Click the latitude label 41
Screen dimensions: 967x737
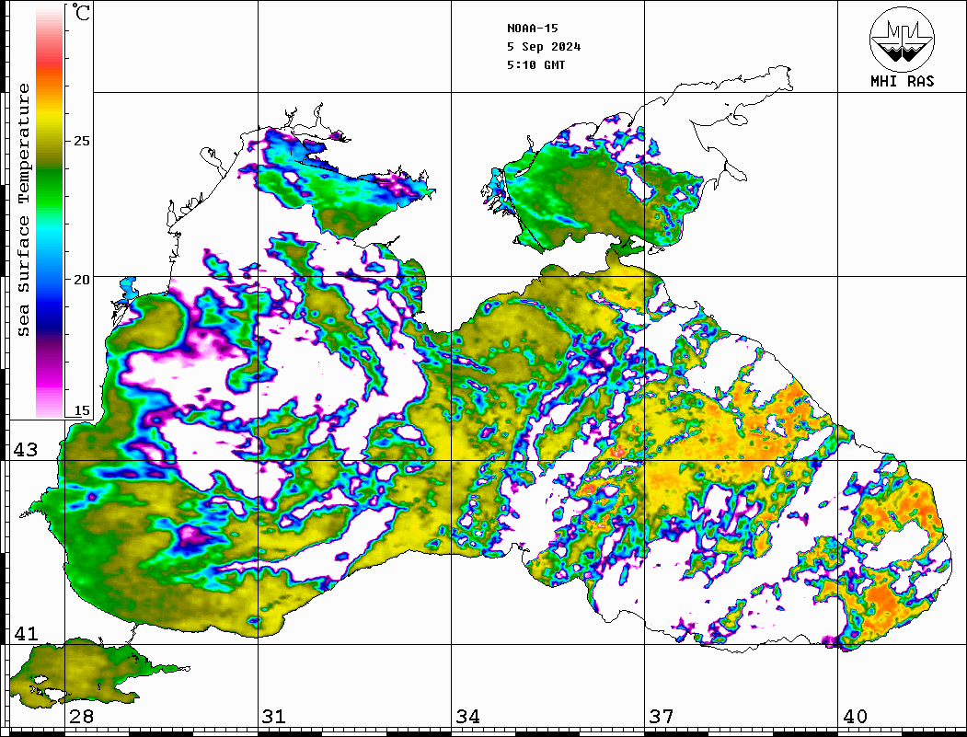[x=26, y=633]
